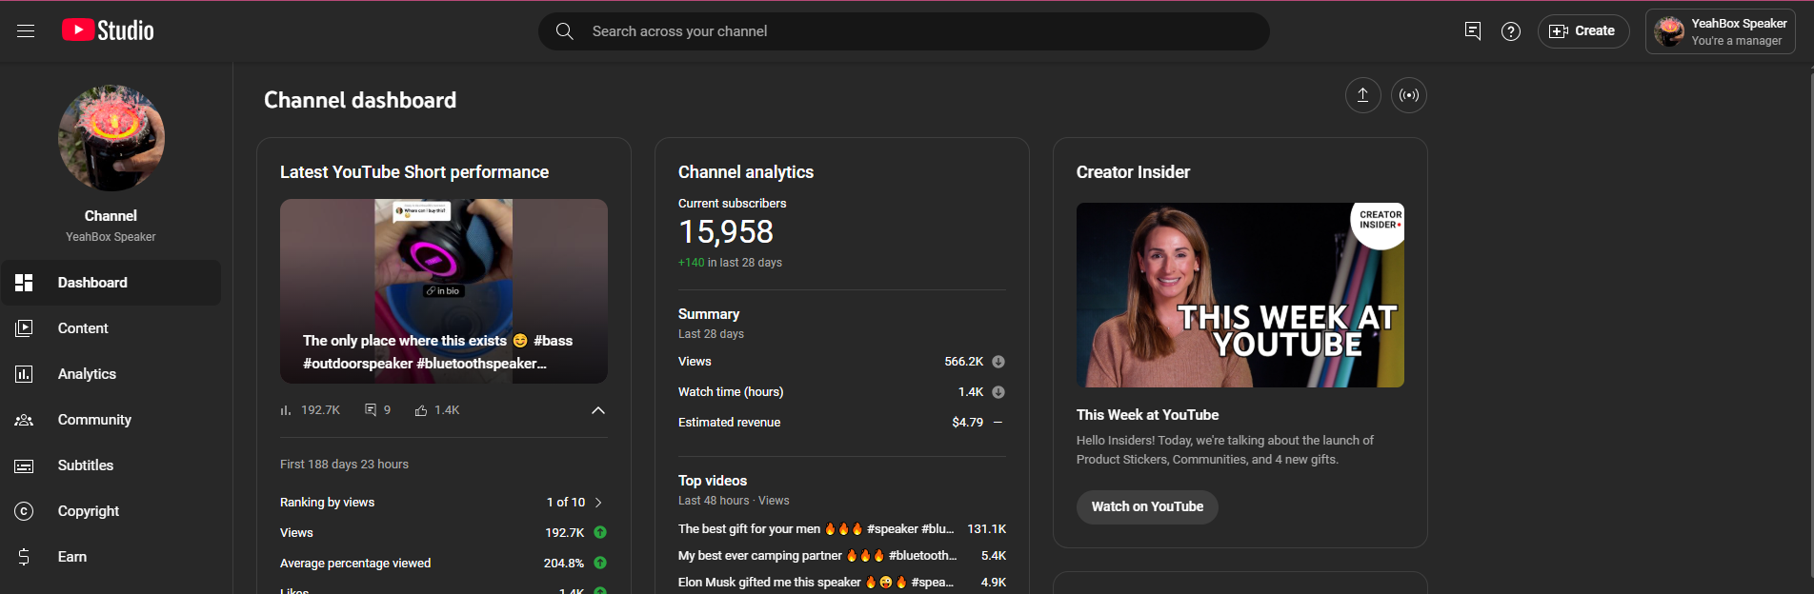Open the Analytics section

click(111, 374)
